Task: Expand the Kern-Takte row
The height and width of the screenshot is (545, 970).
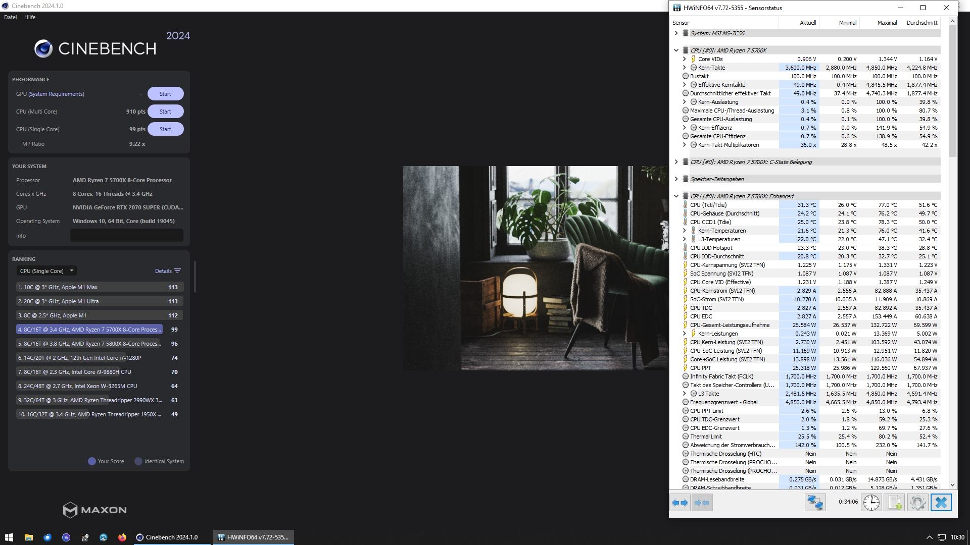Action: coord(685,68)
